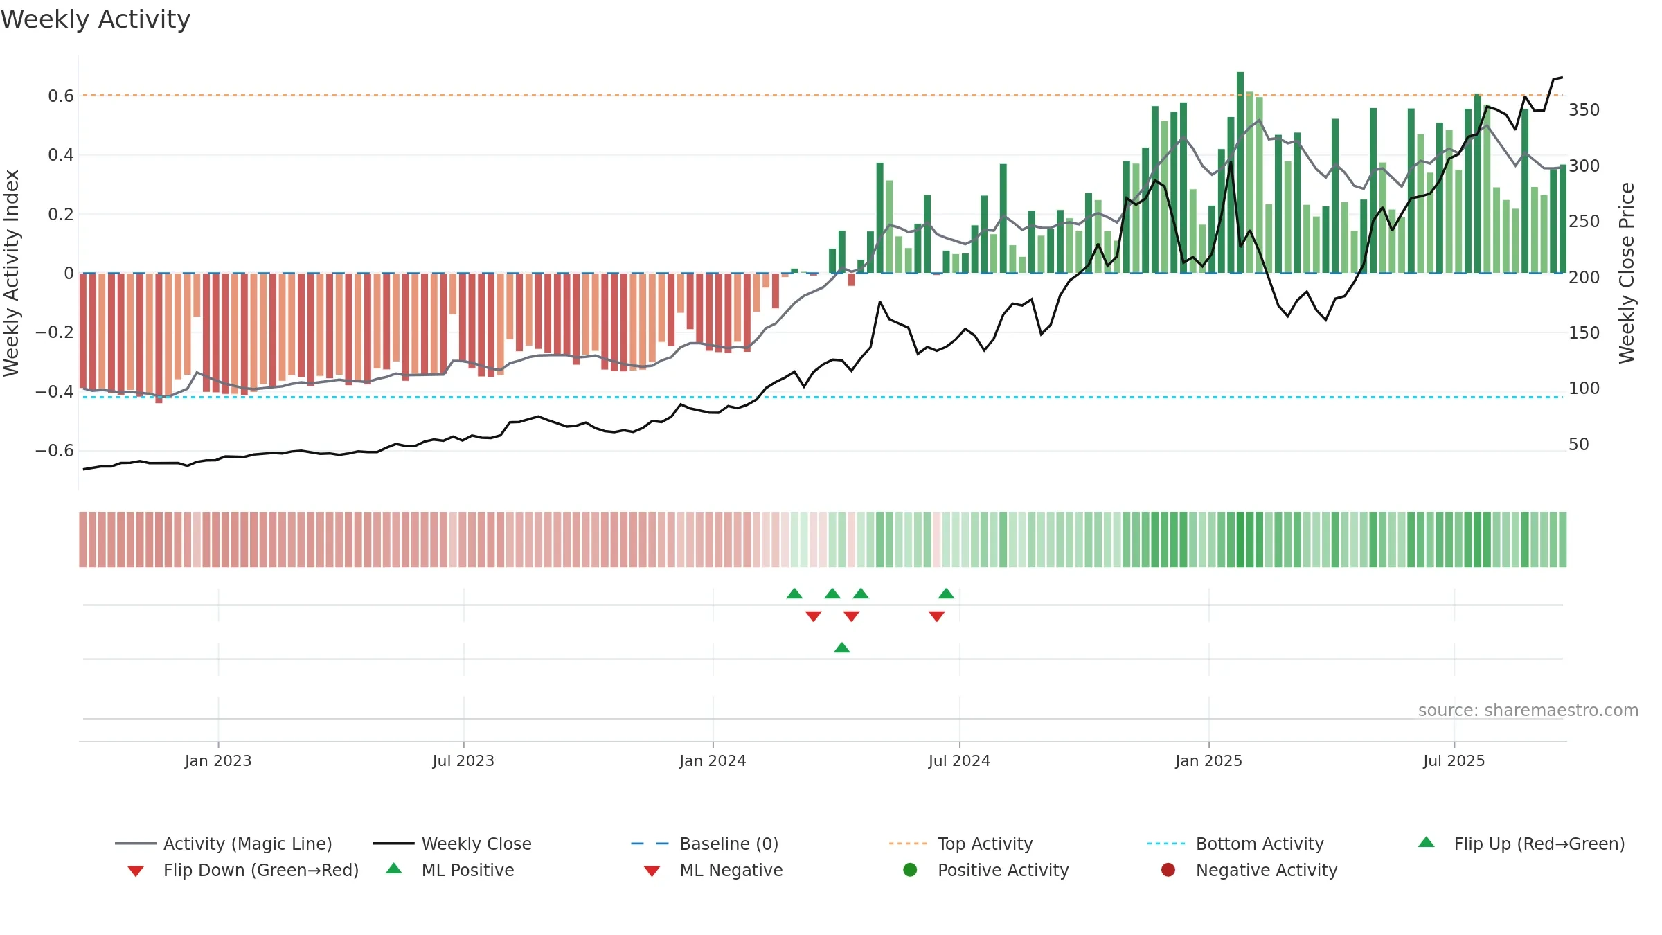Click the −0.4 tick on left axis

(x=55, y=392)
